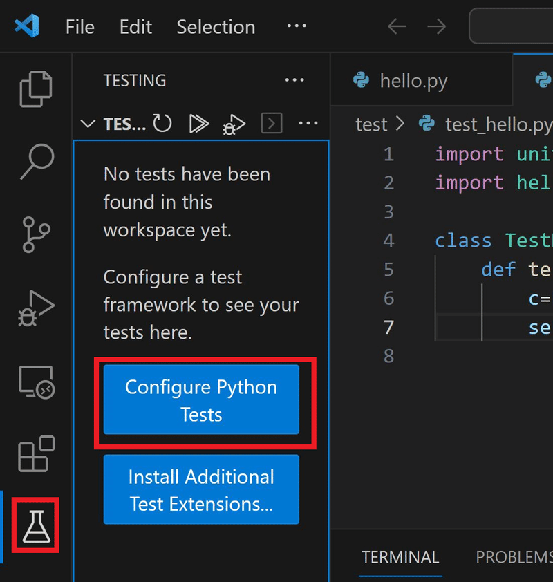The width and height of the screenshot is (553, 582).
Task: Open the menu bar overflow ellipsis
Action: (296, 26)
